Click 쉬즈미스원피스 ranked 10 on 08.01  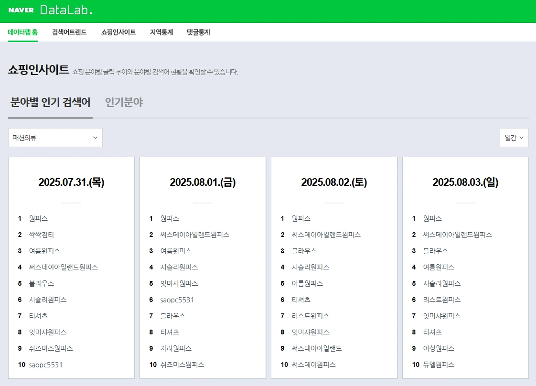(x=182, y=365)
